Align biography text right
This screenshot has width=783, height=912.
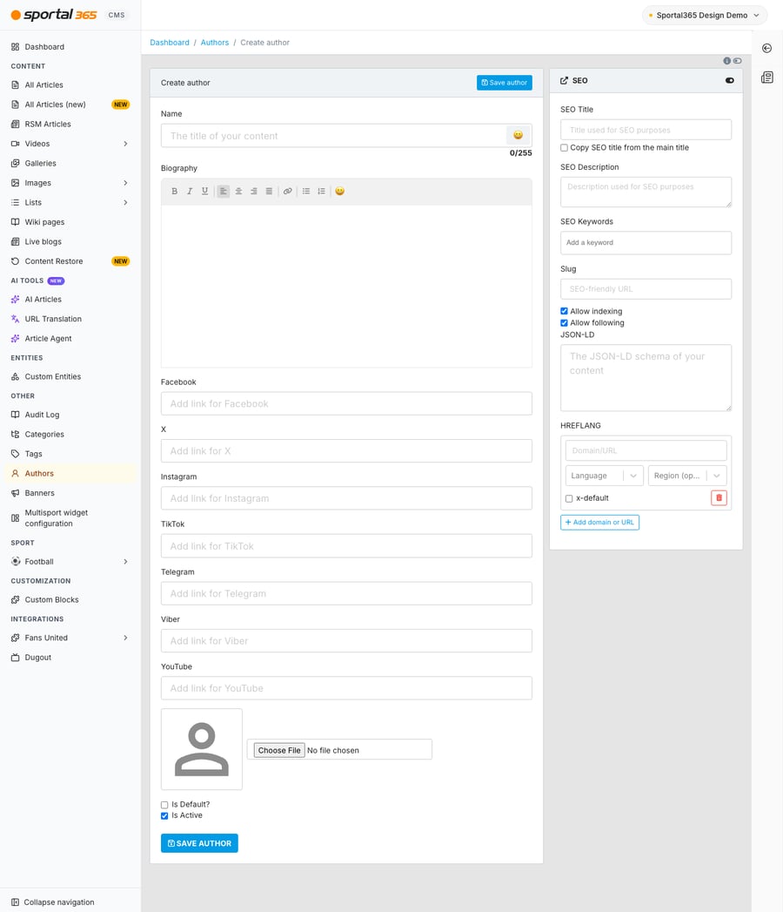(253, 192)
